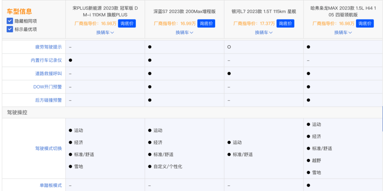Click 厂商指导价 16.99万 price text
The width and height of the screenshot is (383, 191).
coord(174,24)
